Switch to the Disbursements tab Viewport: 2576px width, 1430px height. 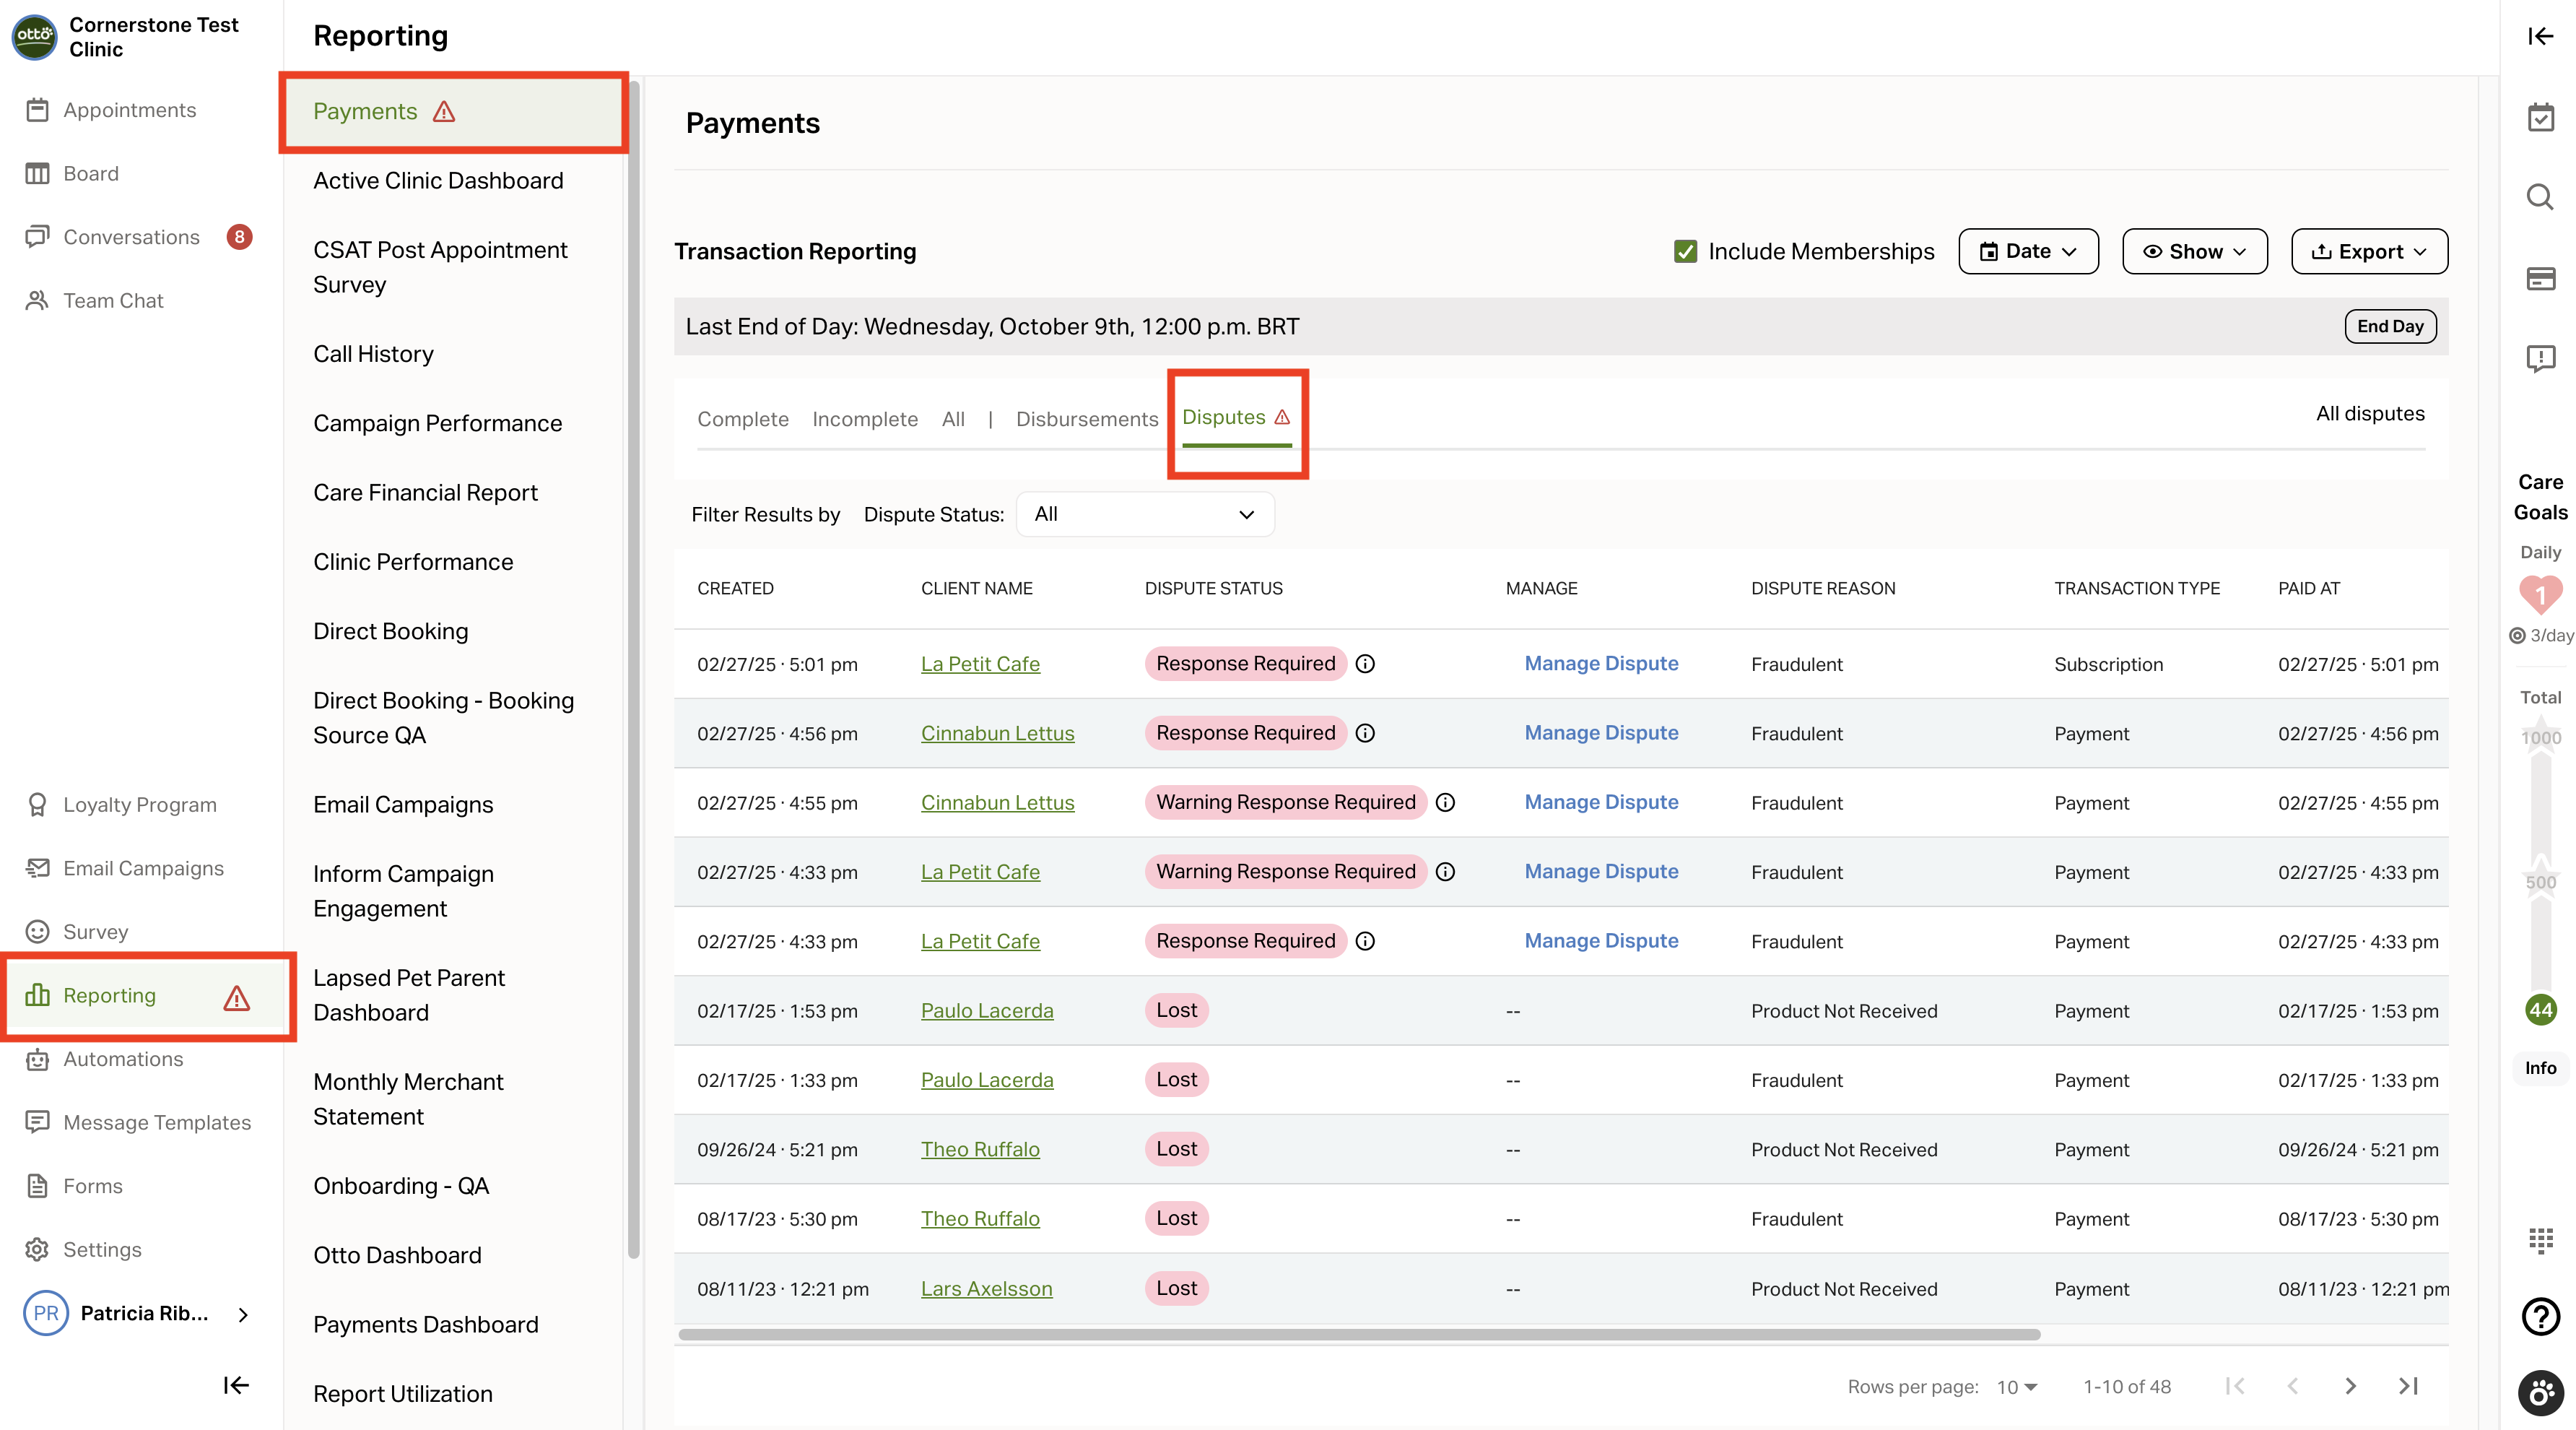(1087, 419)
